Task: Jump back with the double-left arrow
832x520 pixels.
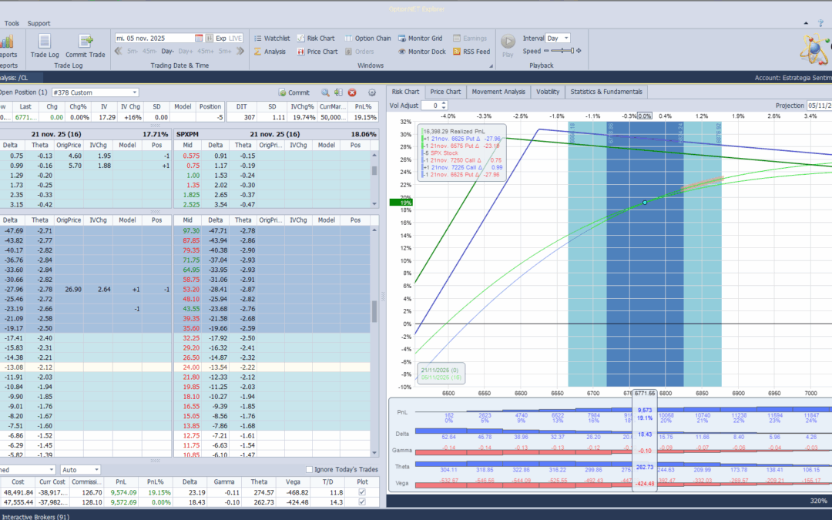Action: (119, 52)
